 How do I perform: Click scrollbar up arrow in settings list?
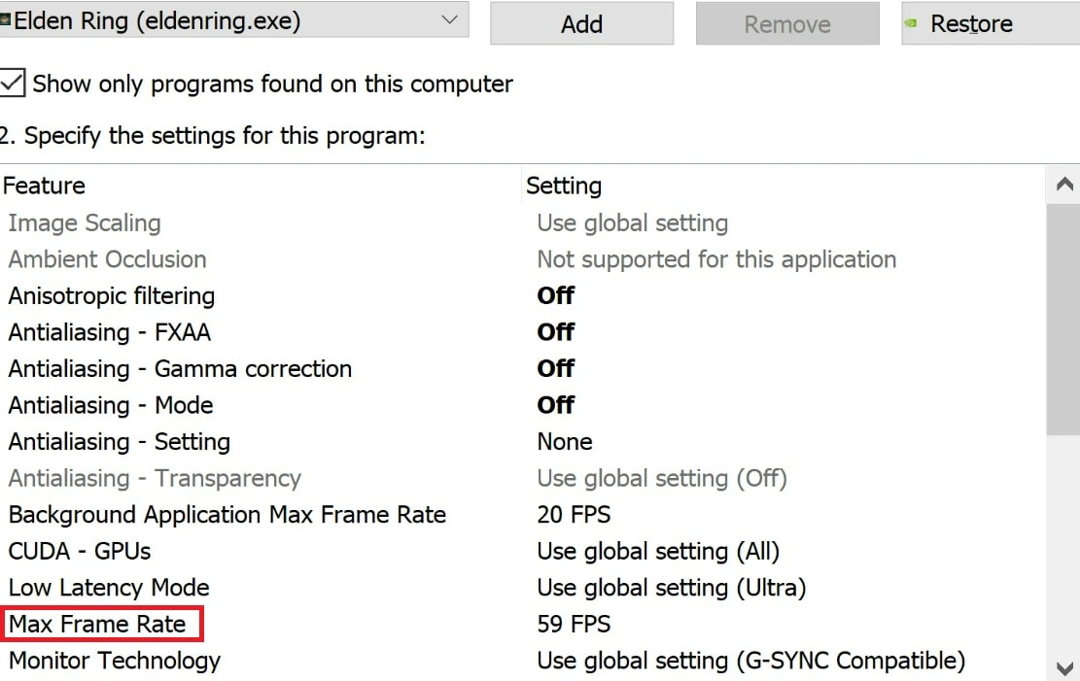(x=1064, y=184)
